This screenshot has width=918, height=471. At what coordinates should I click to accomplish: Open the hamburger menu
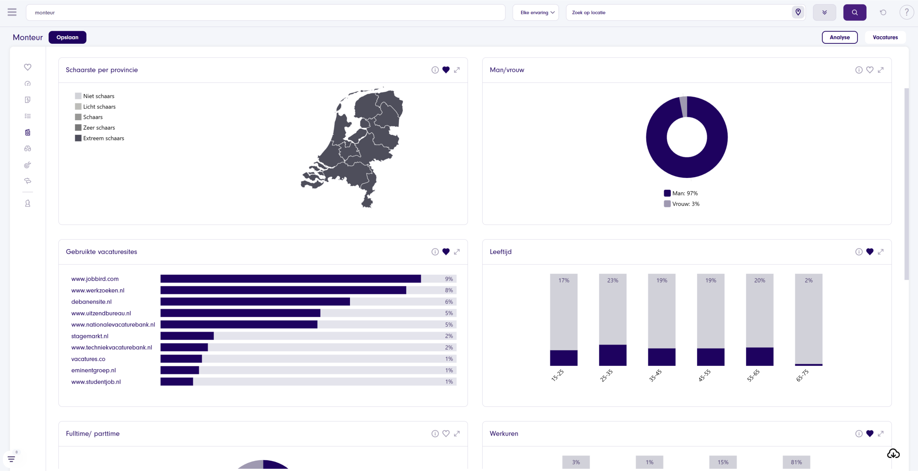point(12,12)
